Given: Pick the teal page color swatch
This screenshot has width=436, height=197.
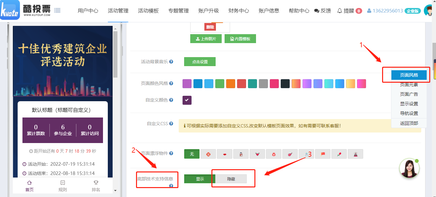Looking at the screenshot, I should point(252,84).
